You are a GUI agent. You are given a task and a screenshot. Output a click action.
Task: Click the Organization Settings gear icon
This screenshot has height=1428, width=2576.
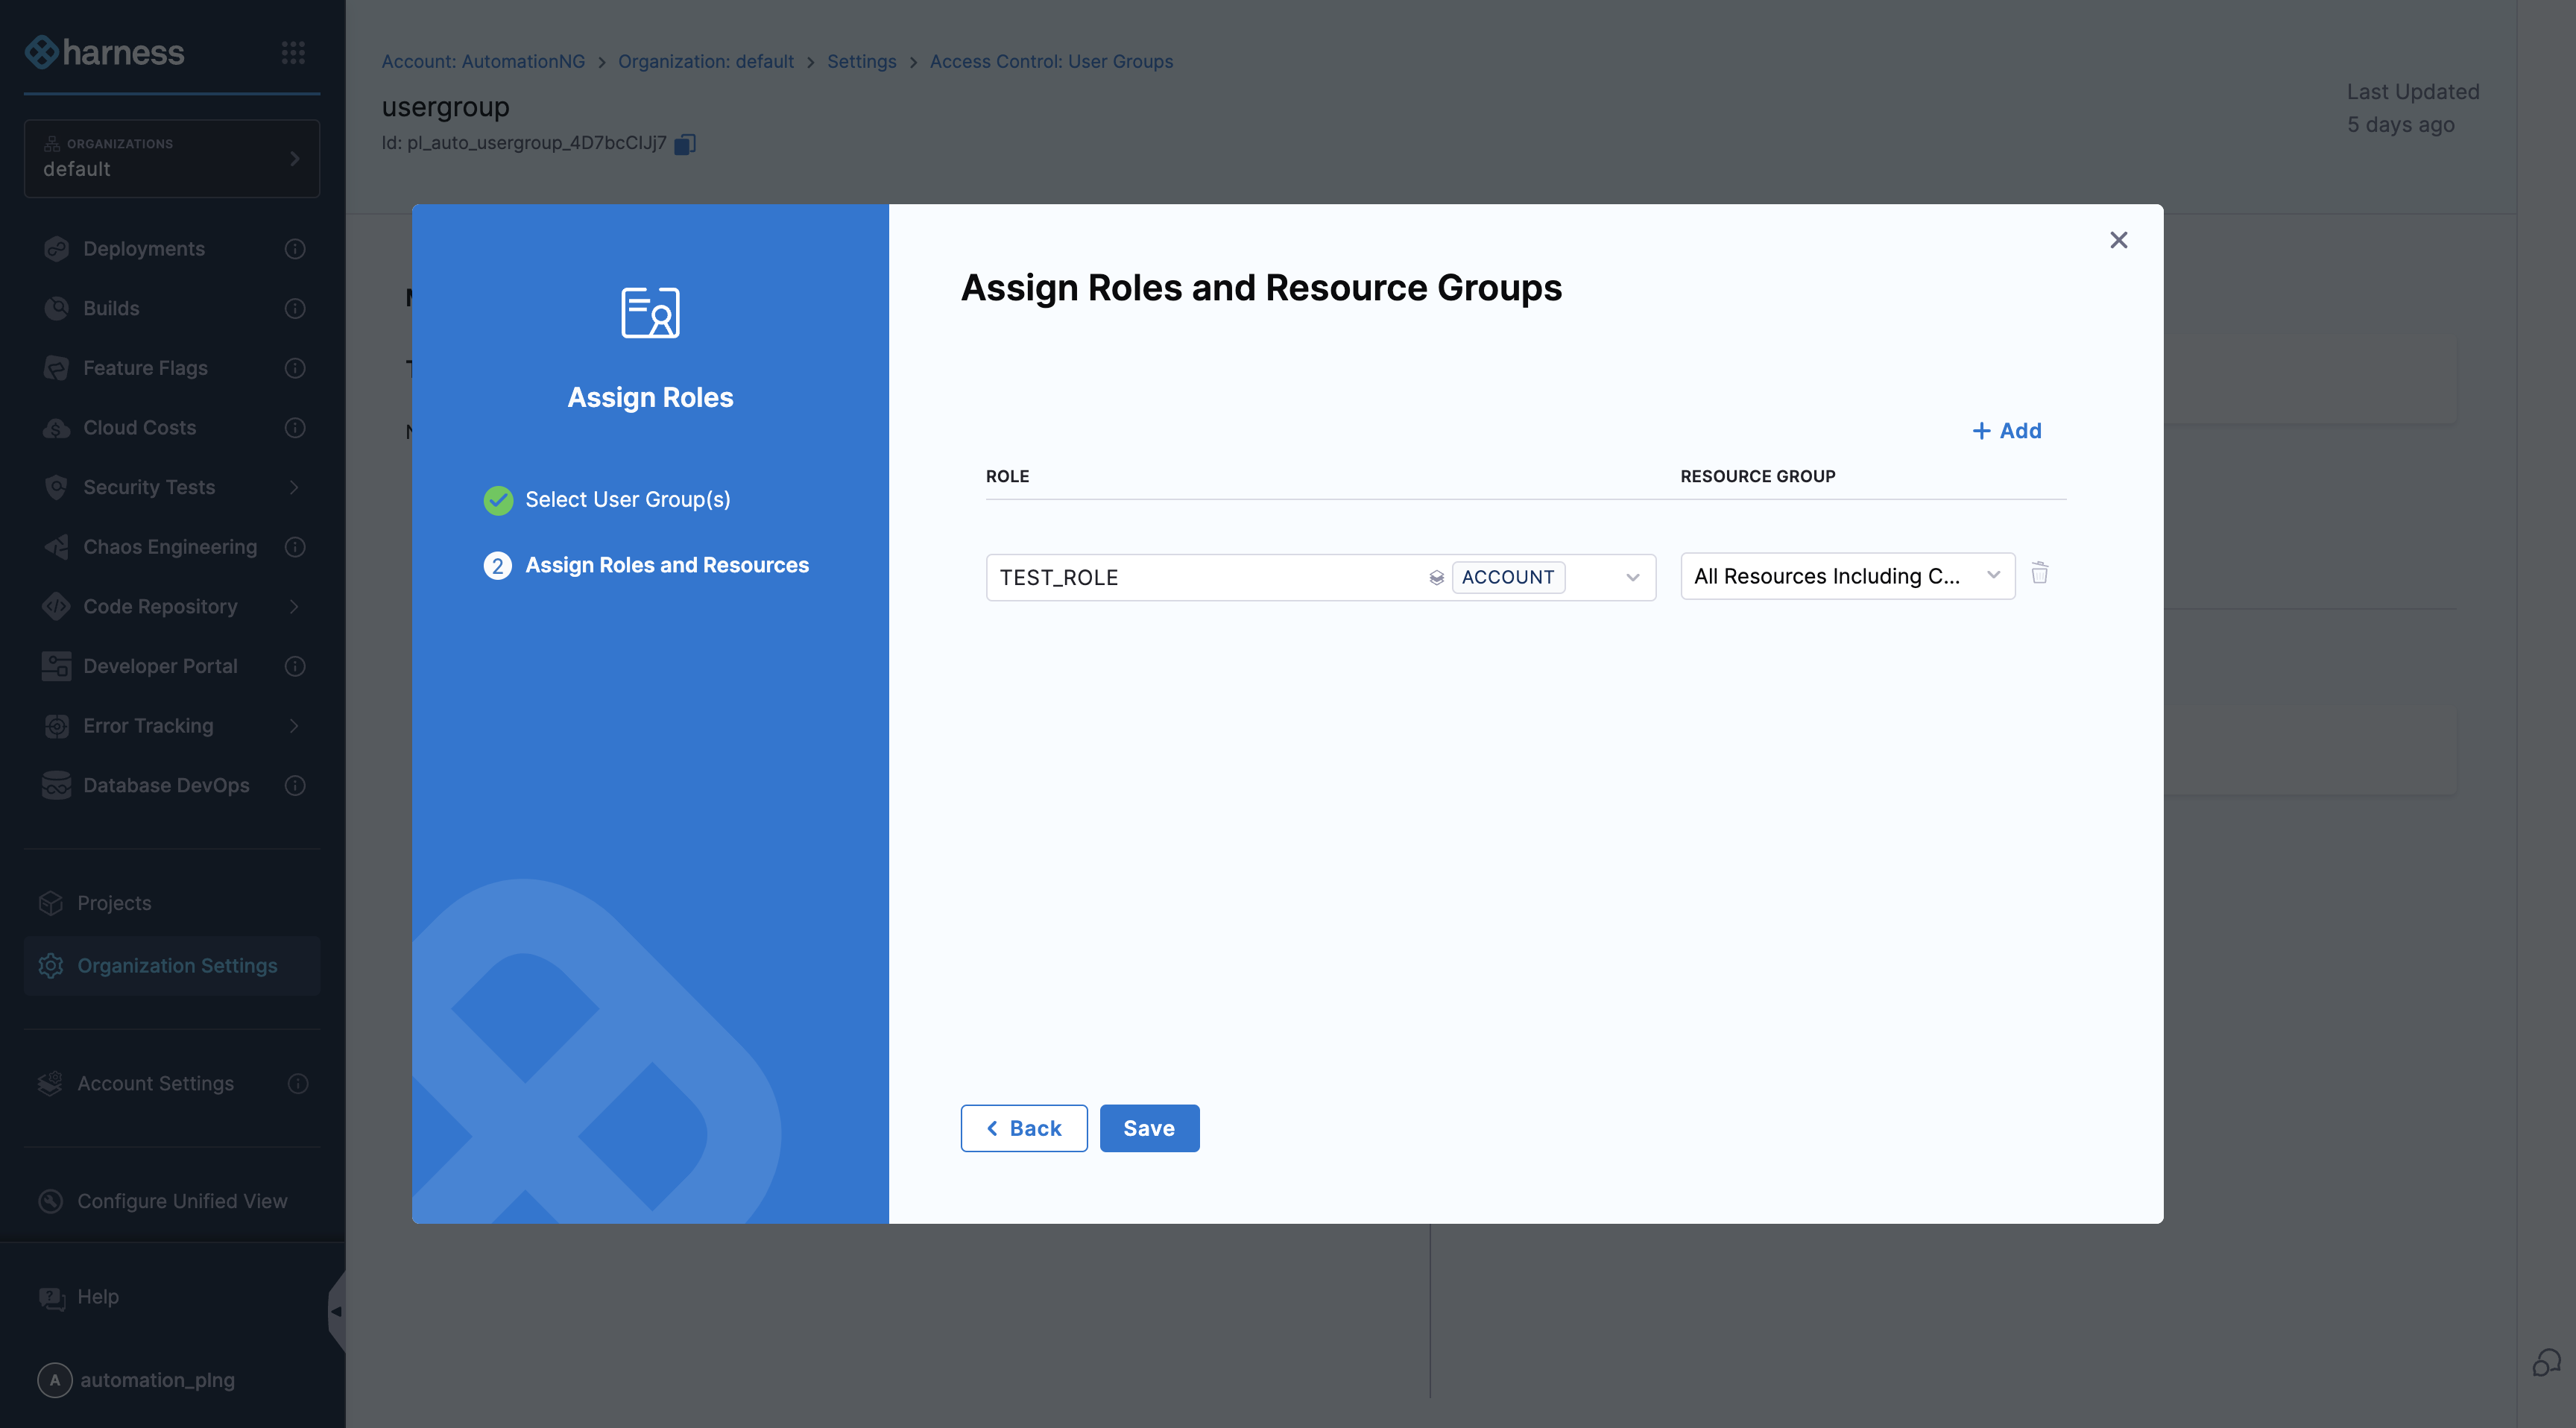pos(51,965)
